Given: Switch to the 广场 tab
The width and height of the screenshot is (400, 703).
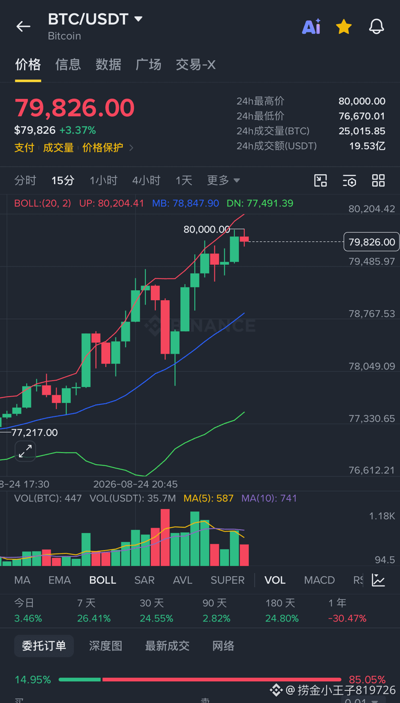Looking at the screenshot, I should click(x=148, y=65).
